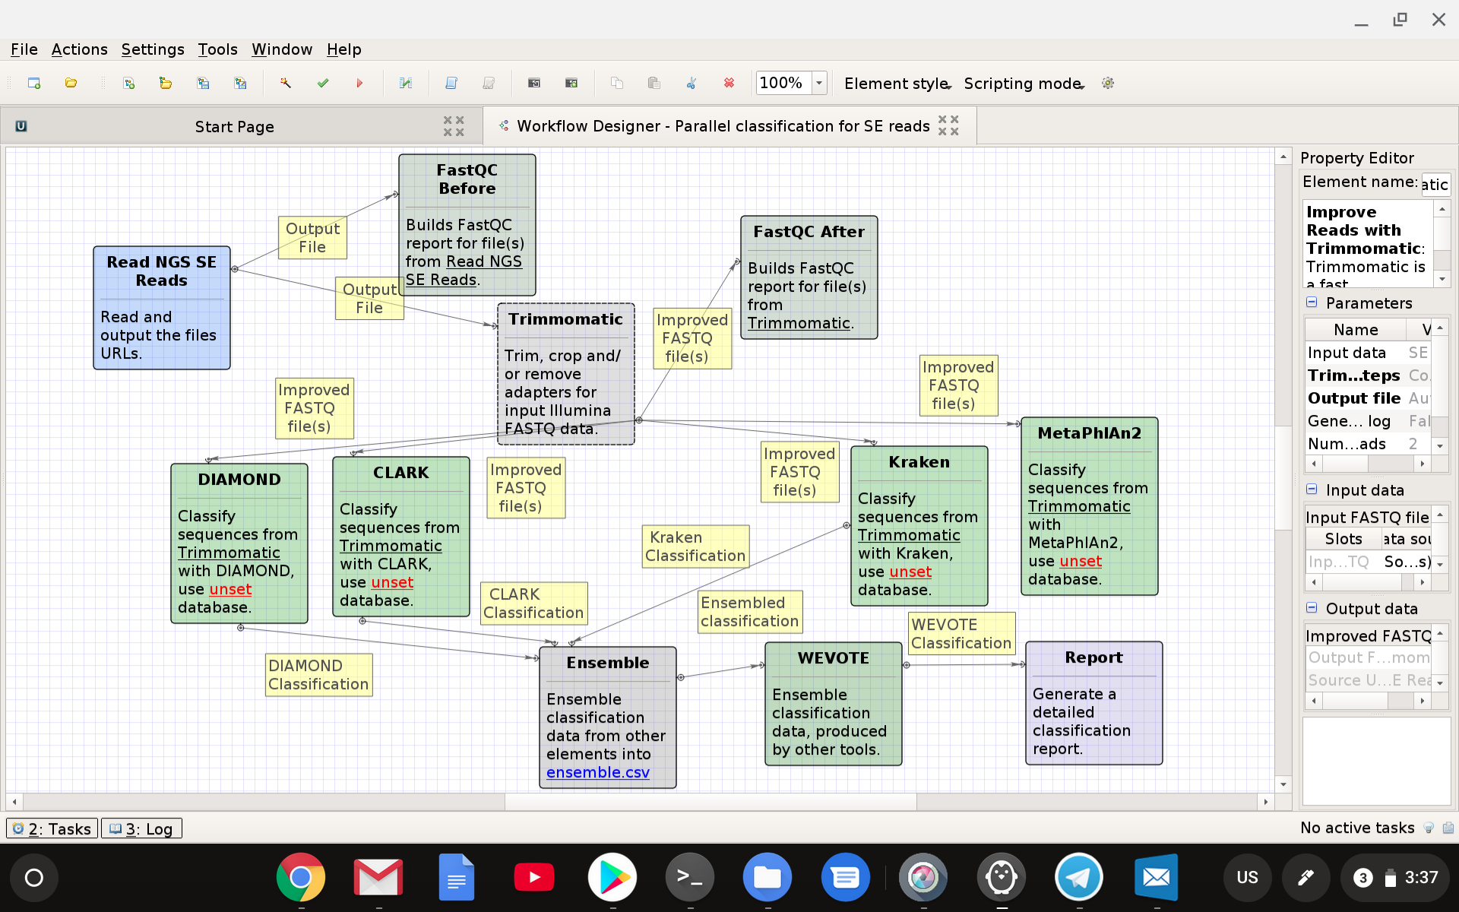The width and height of the screenshot is (1459, 912).
Task: Select the Output file parameter row
Action: coord(1369,398)
